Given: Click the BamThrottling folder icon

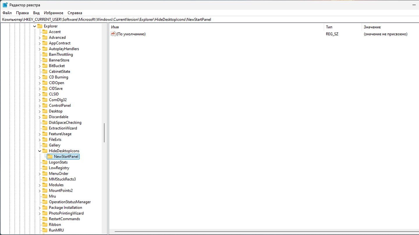Looking at the screenshot, I should click(x=45, y=55).
